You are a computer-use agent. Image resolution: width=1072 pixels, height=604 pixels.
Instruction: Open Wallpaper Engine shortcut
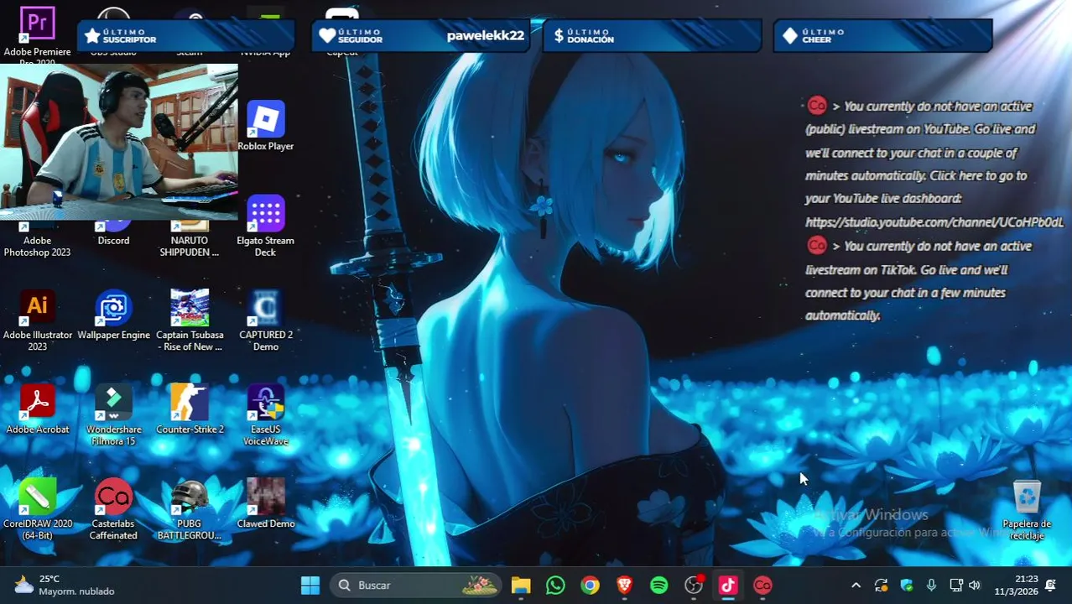pos(113,315)
